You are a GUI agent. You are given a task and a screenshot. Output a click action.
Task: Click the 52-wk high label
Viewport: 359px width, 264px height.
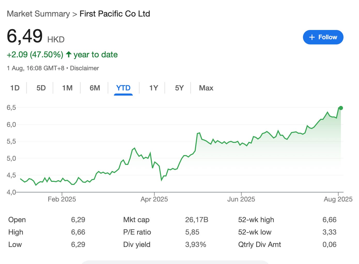point(256,220)
